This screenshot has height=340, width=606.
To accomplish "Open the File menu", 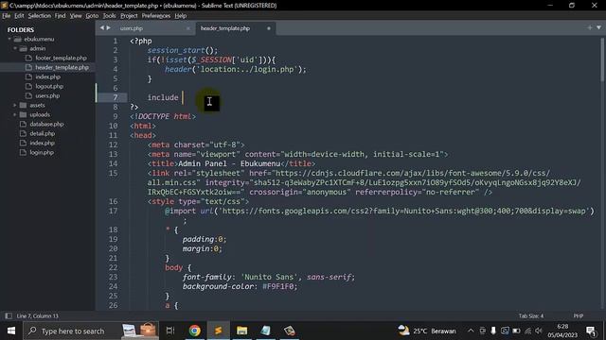I will point(7,16).
